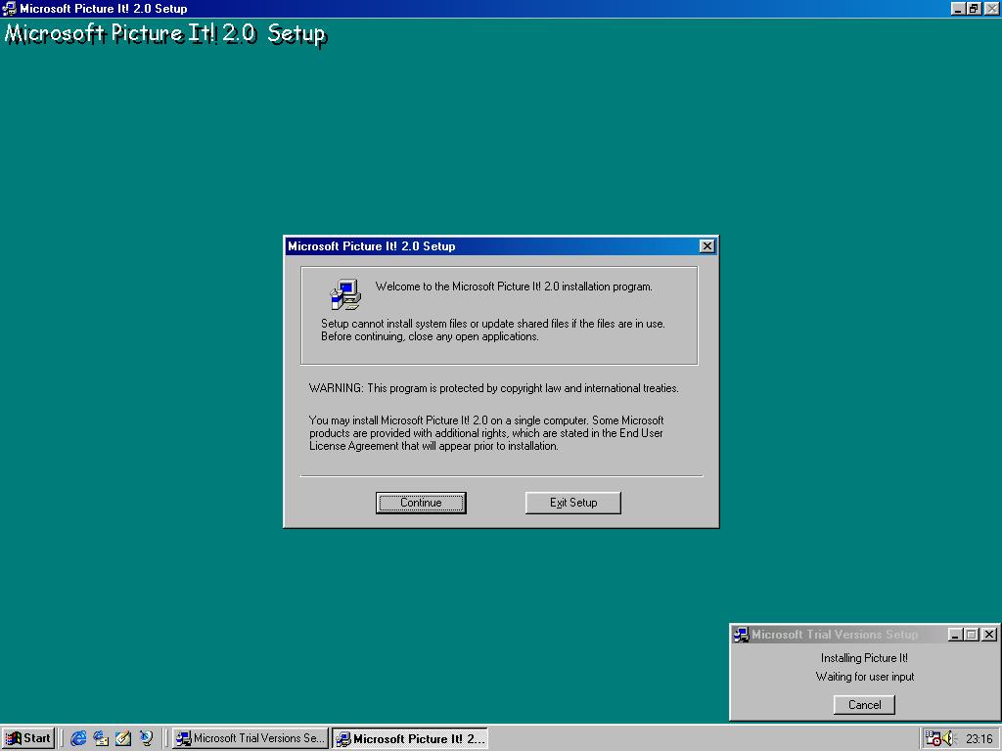Click the large Microsoft Picture It! 2.0 Setup heading
This screenshot has height=751, width=1002.
(x=164, y=33)
